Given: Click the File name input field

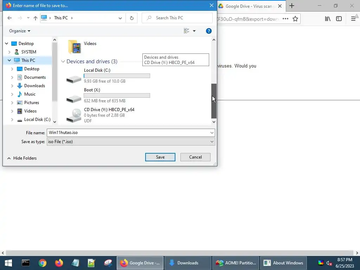Looking at the screenshot, I should tap(128, 133).
